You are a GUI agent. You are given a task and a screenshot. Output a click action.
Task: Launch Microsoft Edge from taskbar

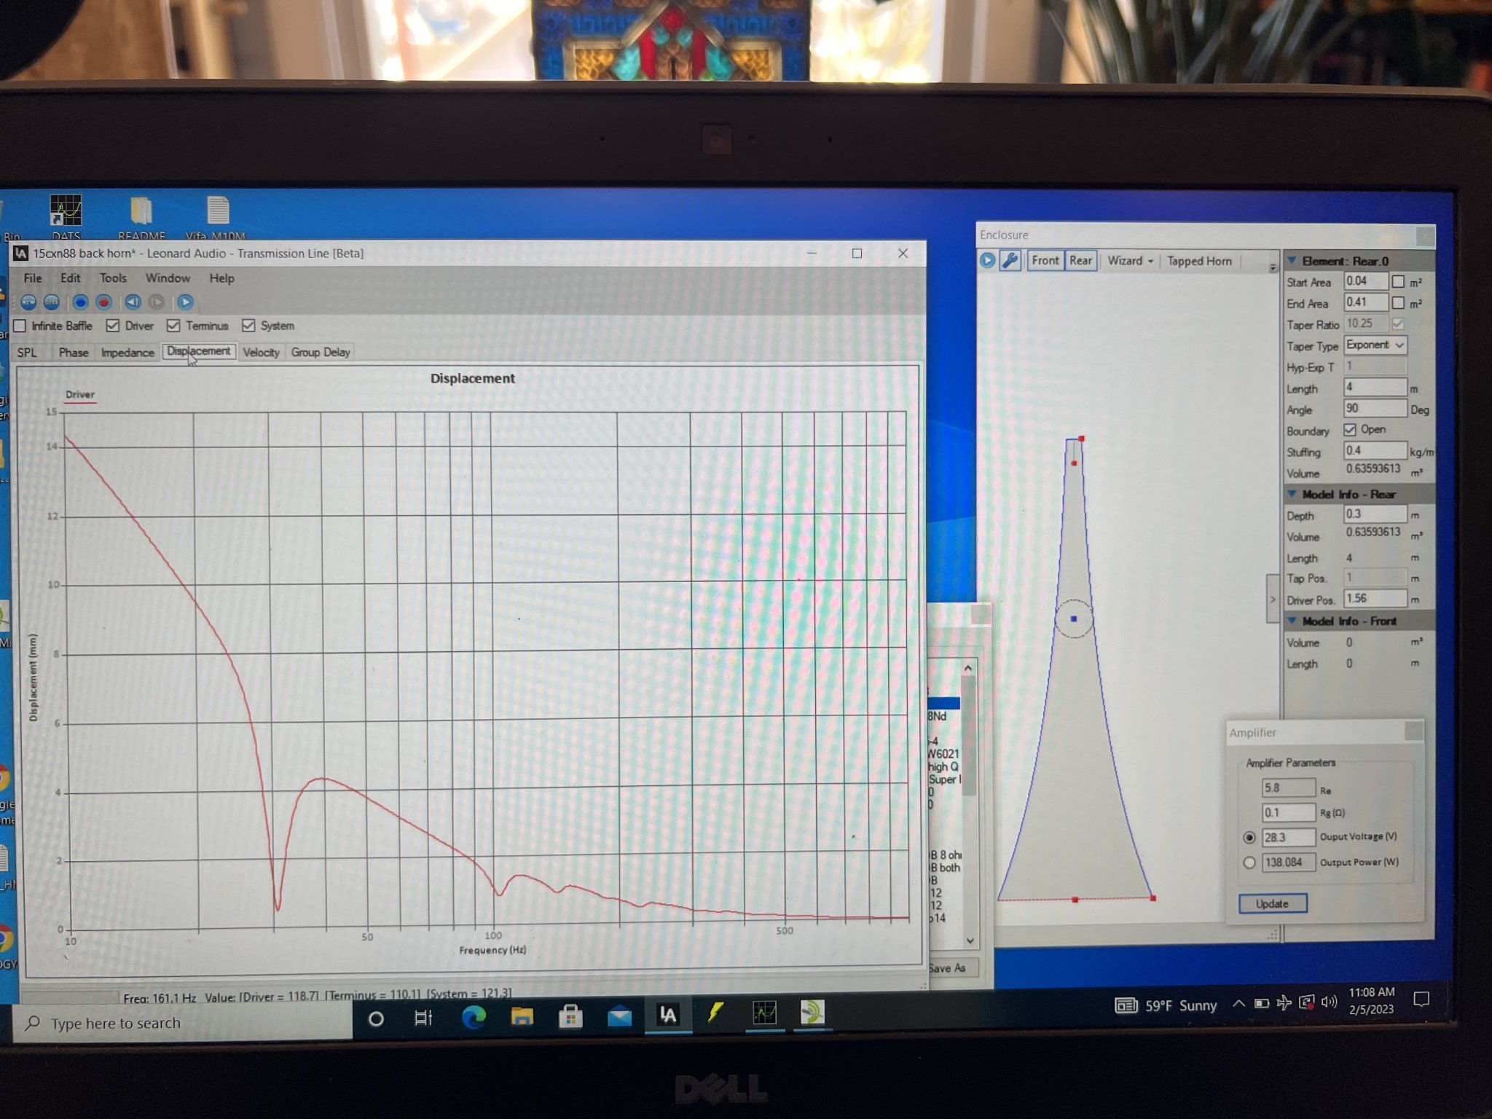(474, 1016)
